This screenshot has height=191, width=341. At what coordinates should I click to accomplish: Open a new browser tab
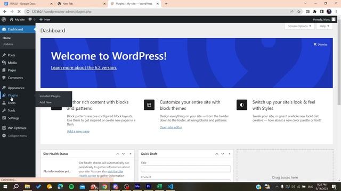(x=166, y=4)
